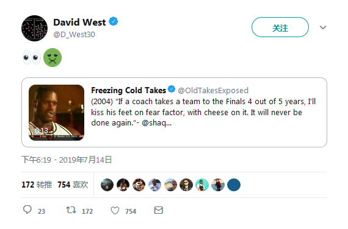This screenshot has height=229, width=348.
Task: View the 172 转推 retweets list
Action: tap(37, 185)
